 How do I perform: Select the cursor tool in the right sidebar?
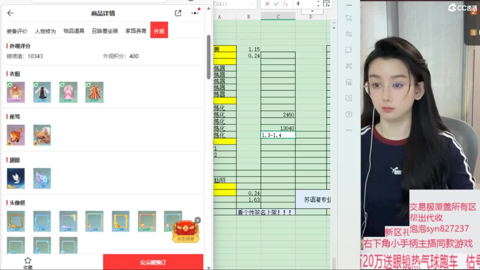[x=349, y=18]
